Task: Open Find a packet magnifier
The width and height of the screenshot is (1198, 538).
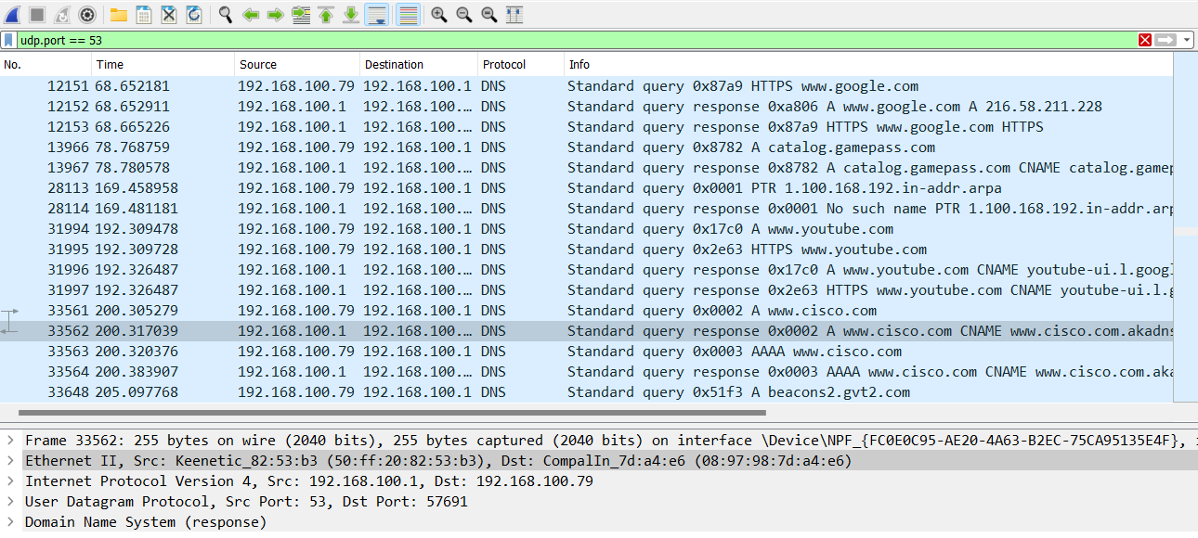Action: pyautogui.click(x=226, y=15)
